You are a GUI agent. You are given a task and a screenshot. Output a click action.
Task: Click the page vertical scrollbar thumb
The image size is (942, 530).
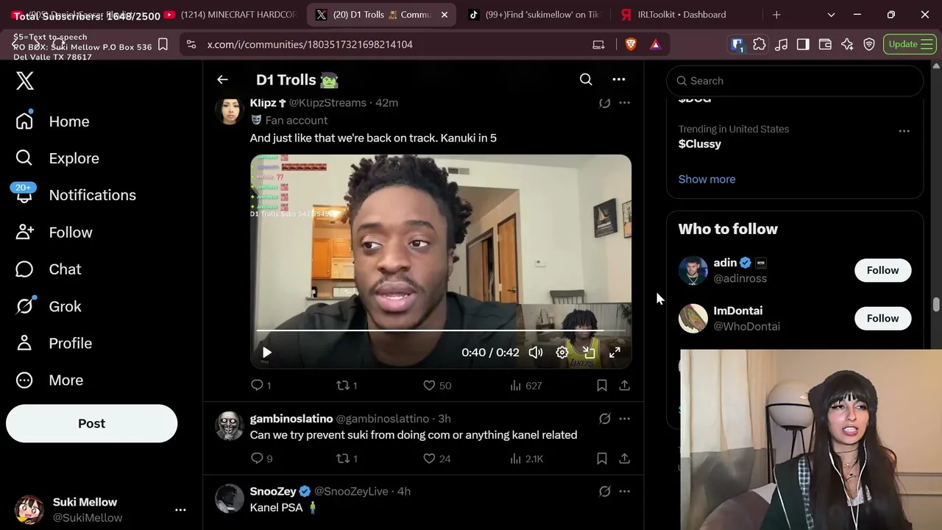point(936,305)
